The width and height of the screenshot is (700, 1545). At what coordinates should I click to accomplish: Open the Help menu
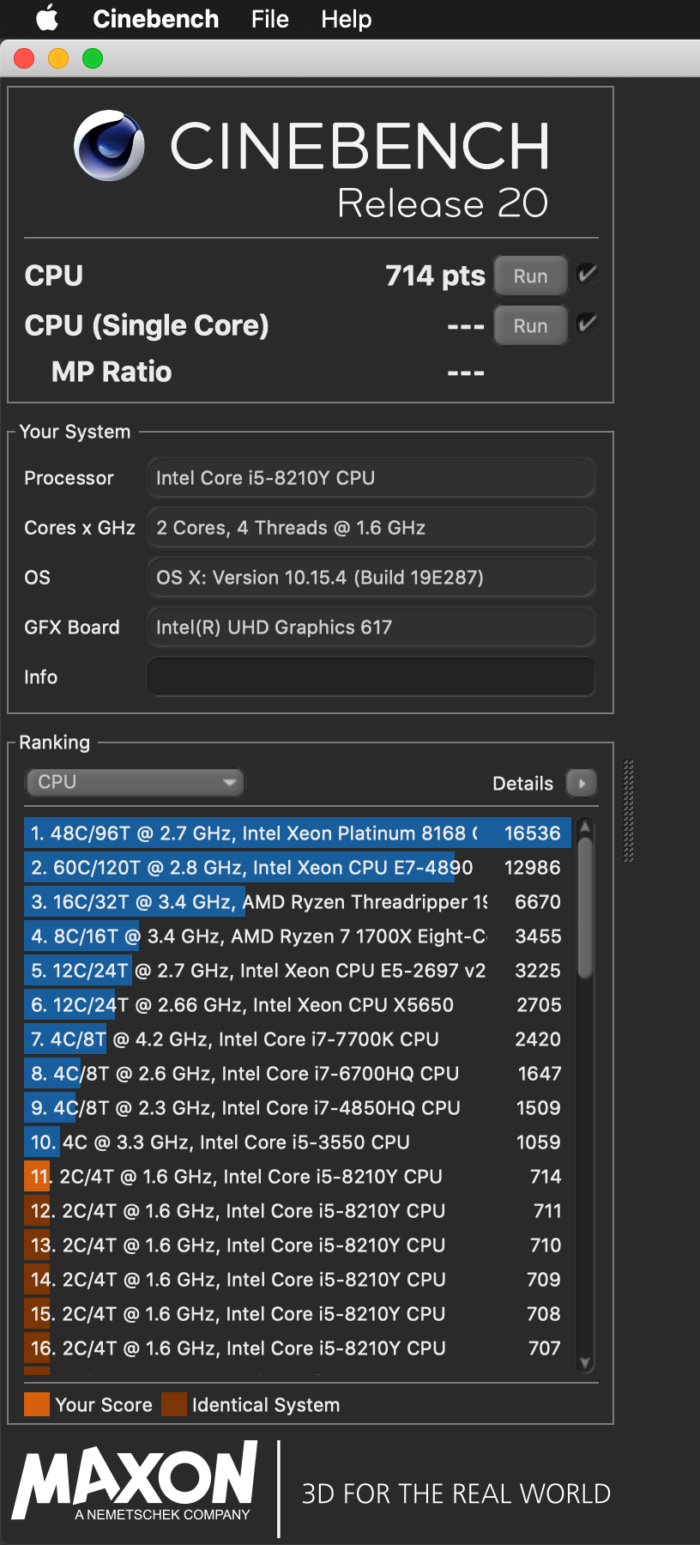[346, 19]
